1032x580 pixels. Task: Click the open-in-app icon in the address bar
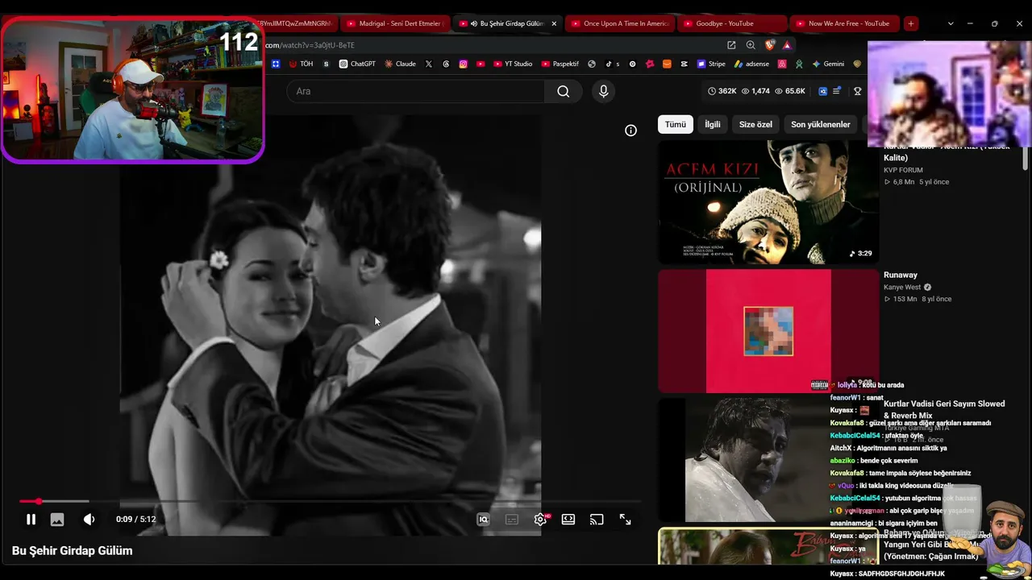pyautogui.click(x=731, y=45)
